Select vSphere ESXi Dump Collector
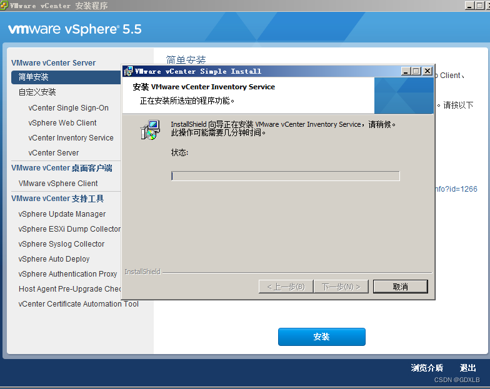This screenshot has width=490, height=389. (x=69, y=229)
